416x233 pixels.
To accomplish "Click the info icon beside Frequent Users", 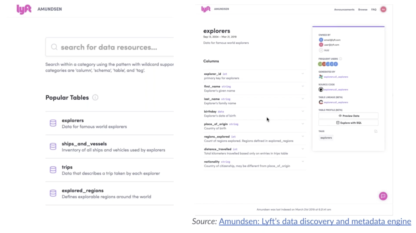I will (x=340, y=59).
